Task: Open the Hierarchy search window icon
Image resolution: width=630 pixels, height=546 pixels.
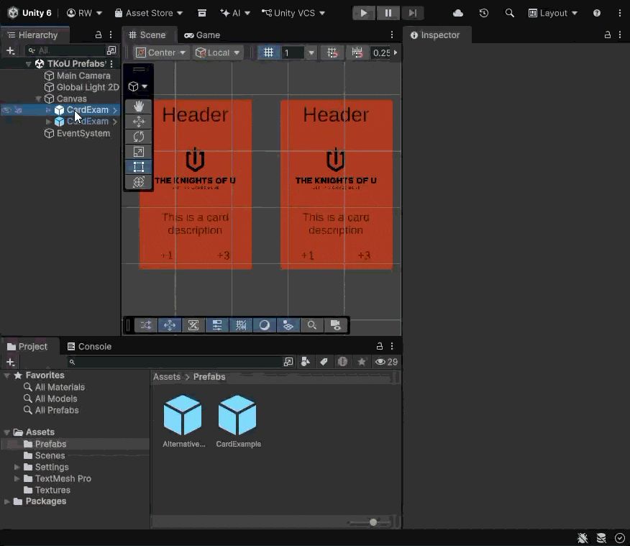Action: 111,50
